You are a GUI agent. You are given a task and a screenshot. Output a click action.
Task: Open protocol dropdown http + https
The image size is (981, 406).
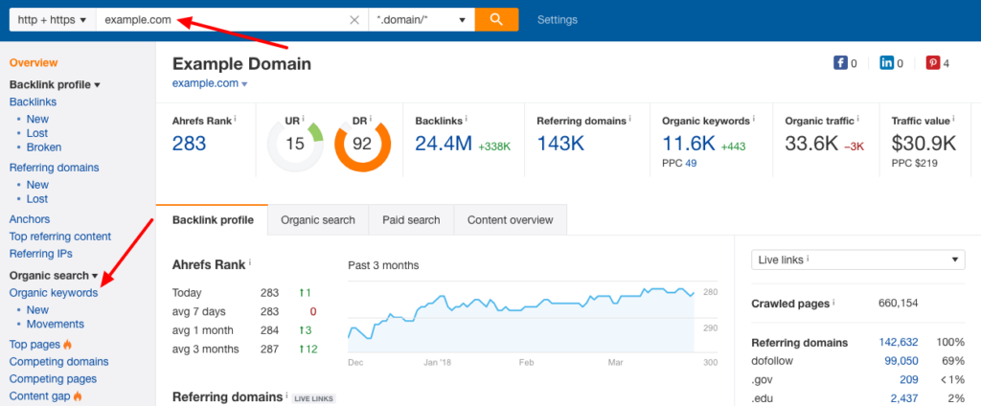tap(52, 20)
